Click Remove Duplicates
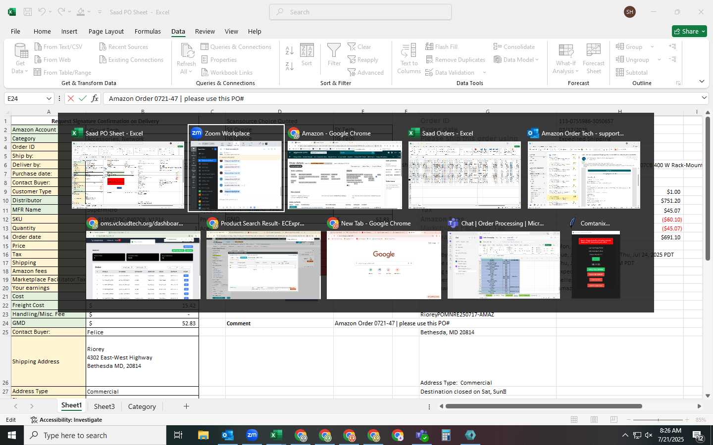The width and height of the screenshot is (713, 445). click(456, 60)
